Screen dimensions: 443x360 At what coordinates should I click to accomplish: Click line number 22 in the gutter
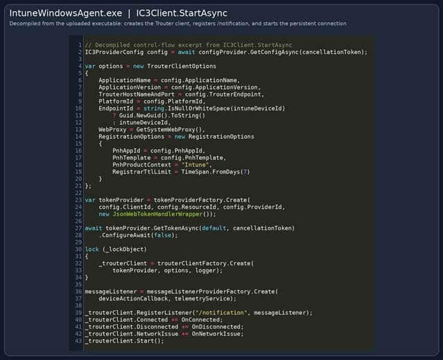coord(78,193)
